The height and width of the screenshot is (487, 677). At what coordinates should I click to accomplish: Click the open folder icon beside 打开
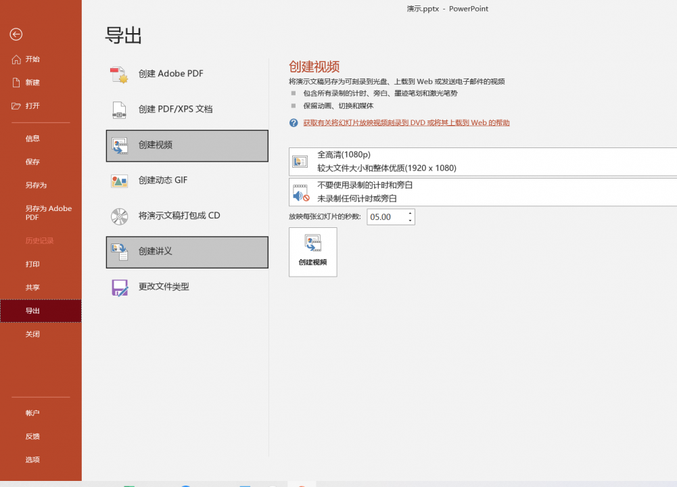pos(16,106)
